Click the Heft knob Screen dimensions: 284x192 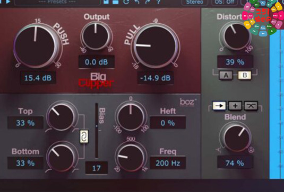tap(131, 117)
